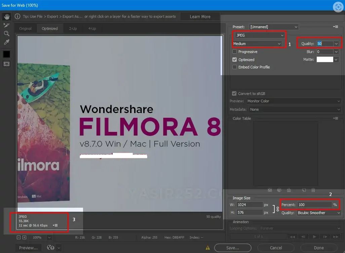
Task: Click the screenshot capture icon in title bar
Action: (338, 7)
